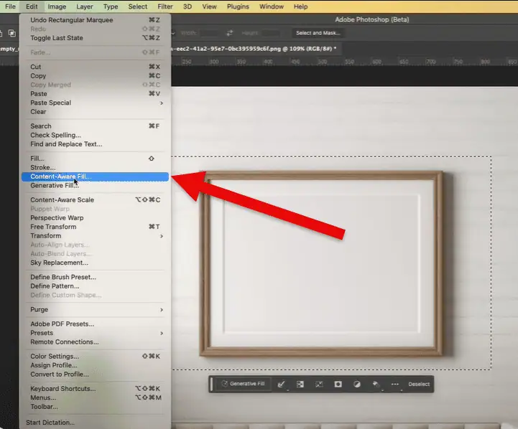
Task: Click the adjustment layer half-circle icon
Action: pyautogui.click(x=356, y=384)
